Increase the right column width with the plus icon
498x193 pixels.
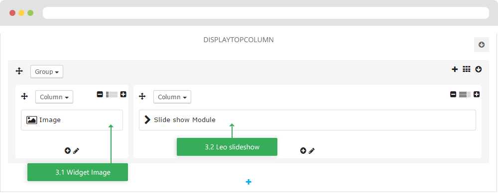477,94
